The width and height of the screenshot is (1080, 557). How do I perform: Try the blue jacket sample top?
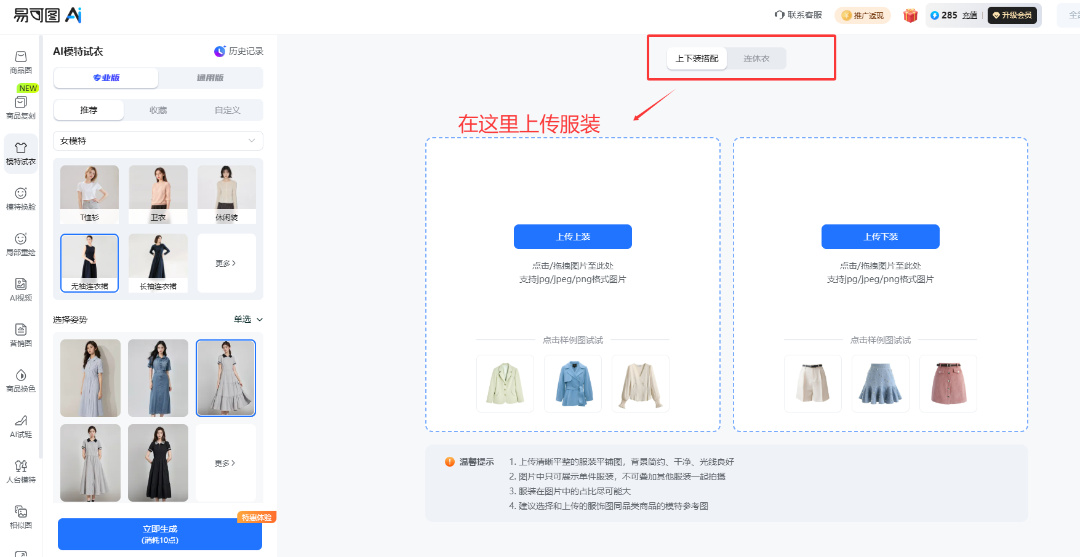point(573,384)
